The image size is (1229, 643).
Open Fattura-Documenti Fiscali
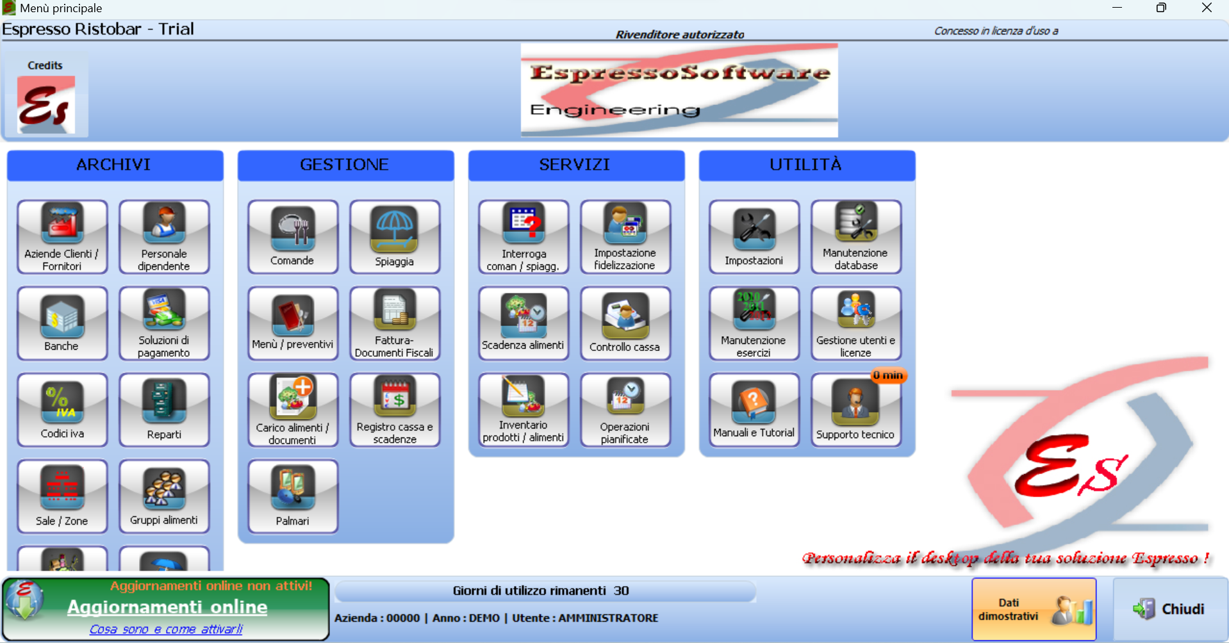pos(395,323)
